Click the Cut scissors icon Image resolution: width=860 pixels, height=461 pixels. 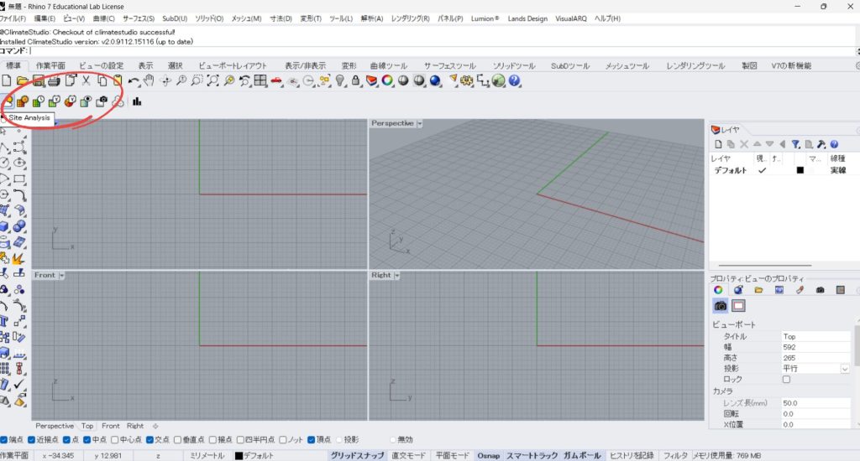click(x=85, y=80)
